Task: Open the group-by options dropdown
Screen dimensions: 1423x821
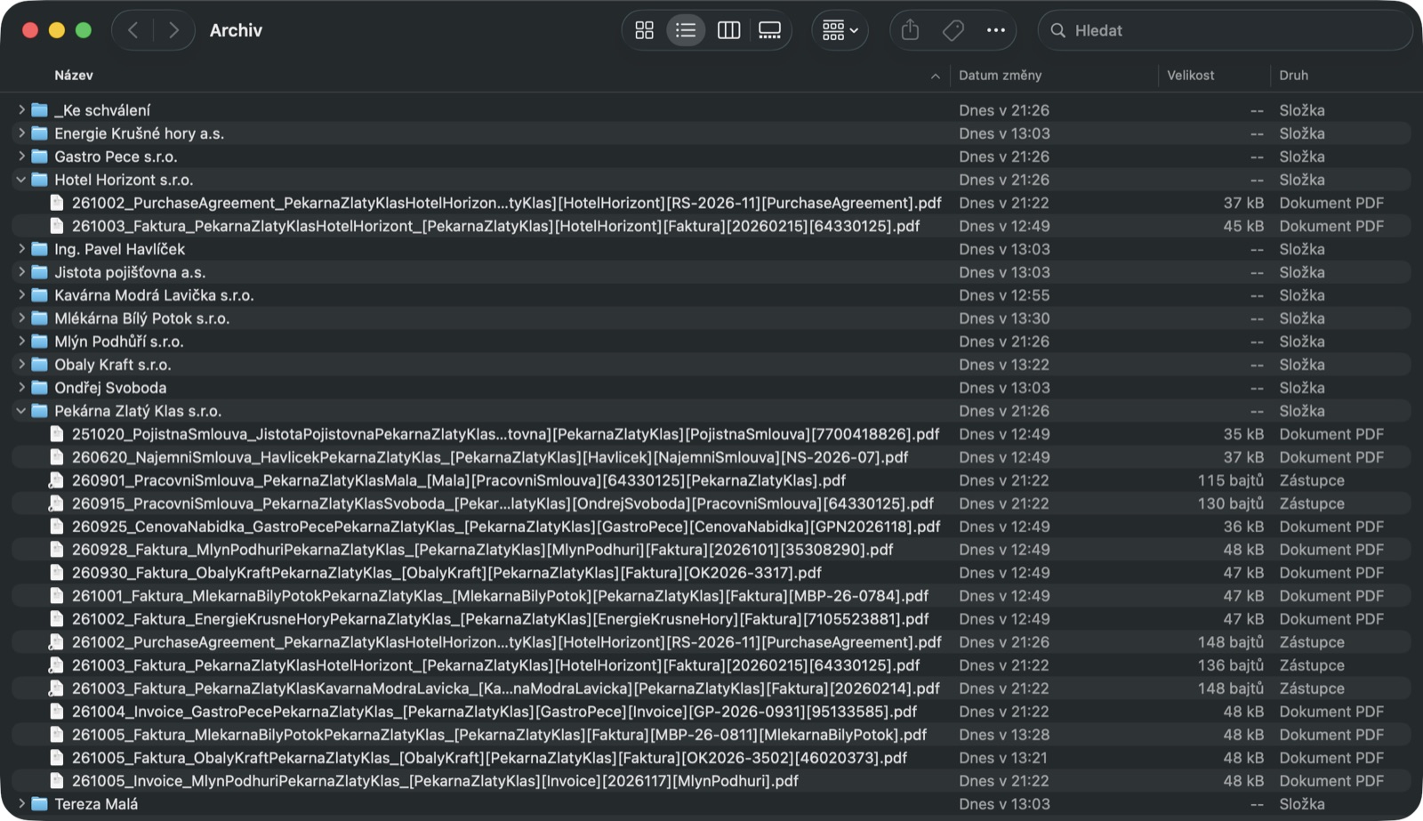Action: 840,30
